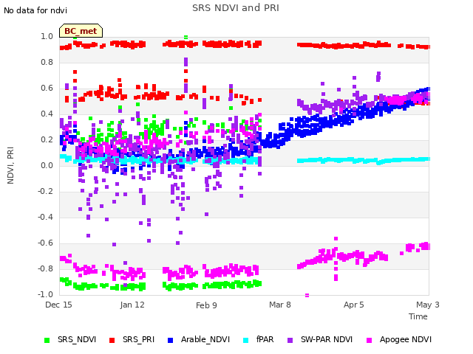
Task: Click the Jan 12 x-axis tick label
Action: click(132, 305)
